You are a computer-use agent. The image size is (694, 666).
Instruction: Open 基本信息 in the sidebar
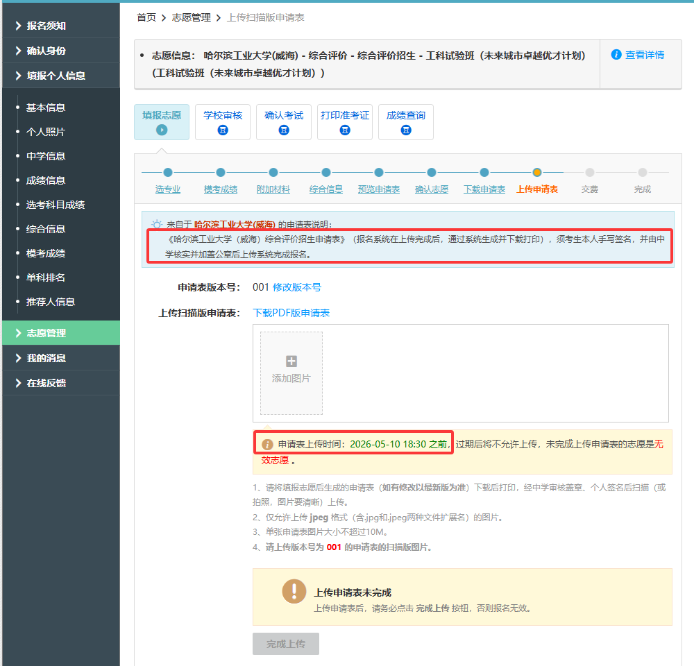[x=46, y=108]
